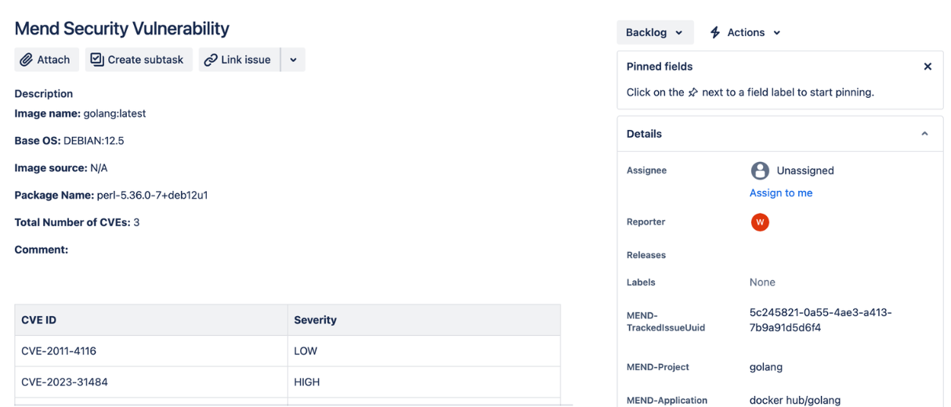951x407 pixels.
Task: Click the unassigned user avatar icon
Action: [759, 171]
